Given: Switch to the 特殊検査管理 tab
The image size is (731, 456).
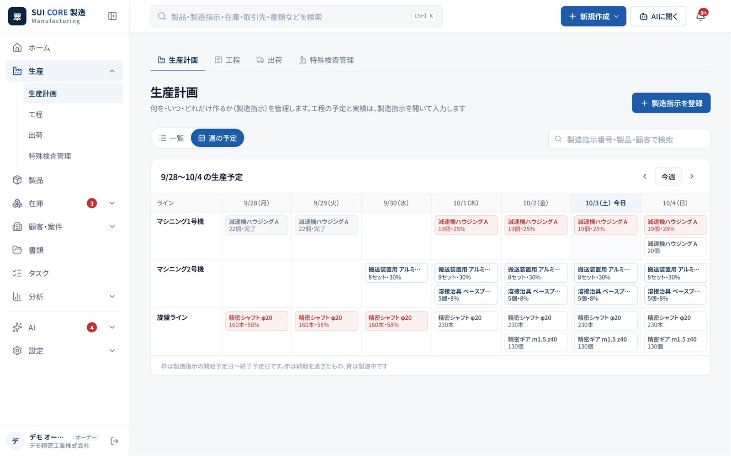Looking at the screenshot, I should (x=326, y=60).
